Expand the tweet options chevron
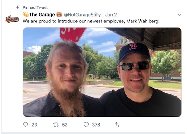The image size is (187, 134). coord(179,15)
